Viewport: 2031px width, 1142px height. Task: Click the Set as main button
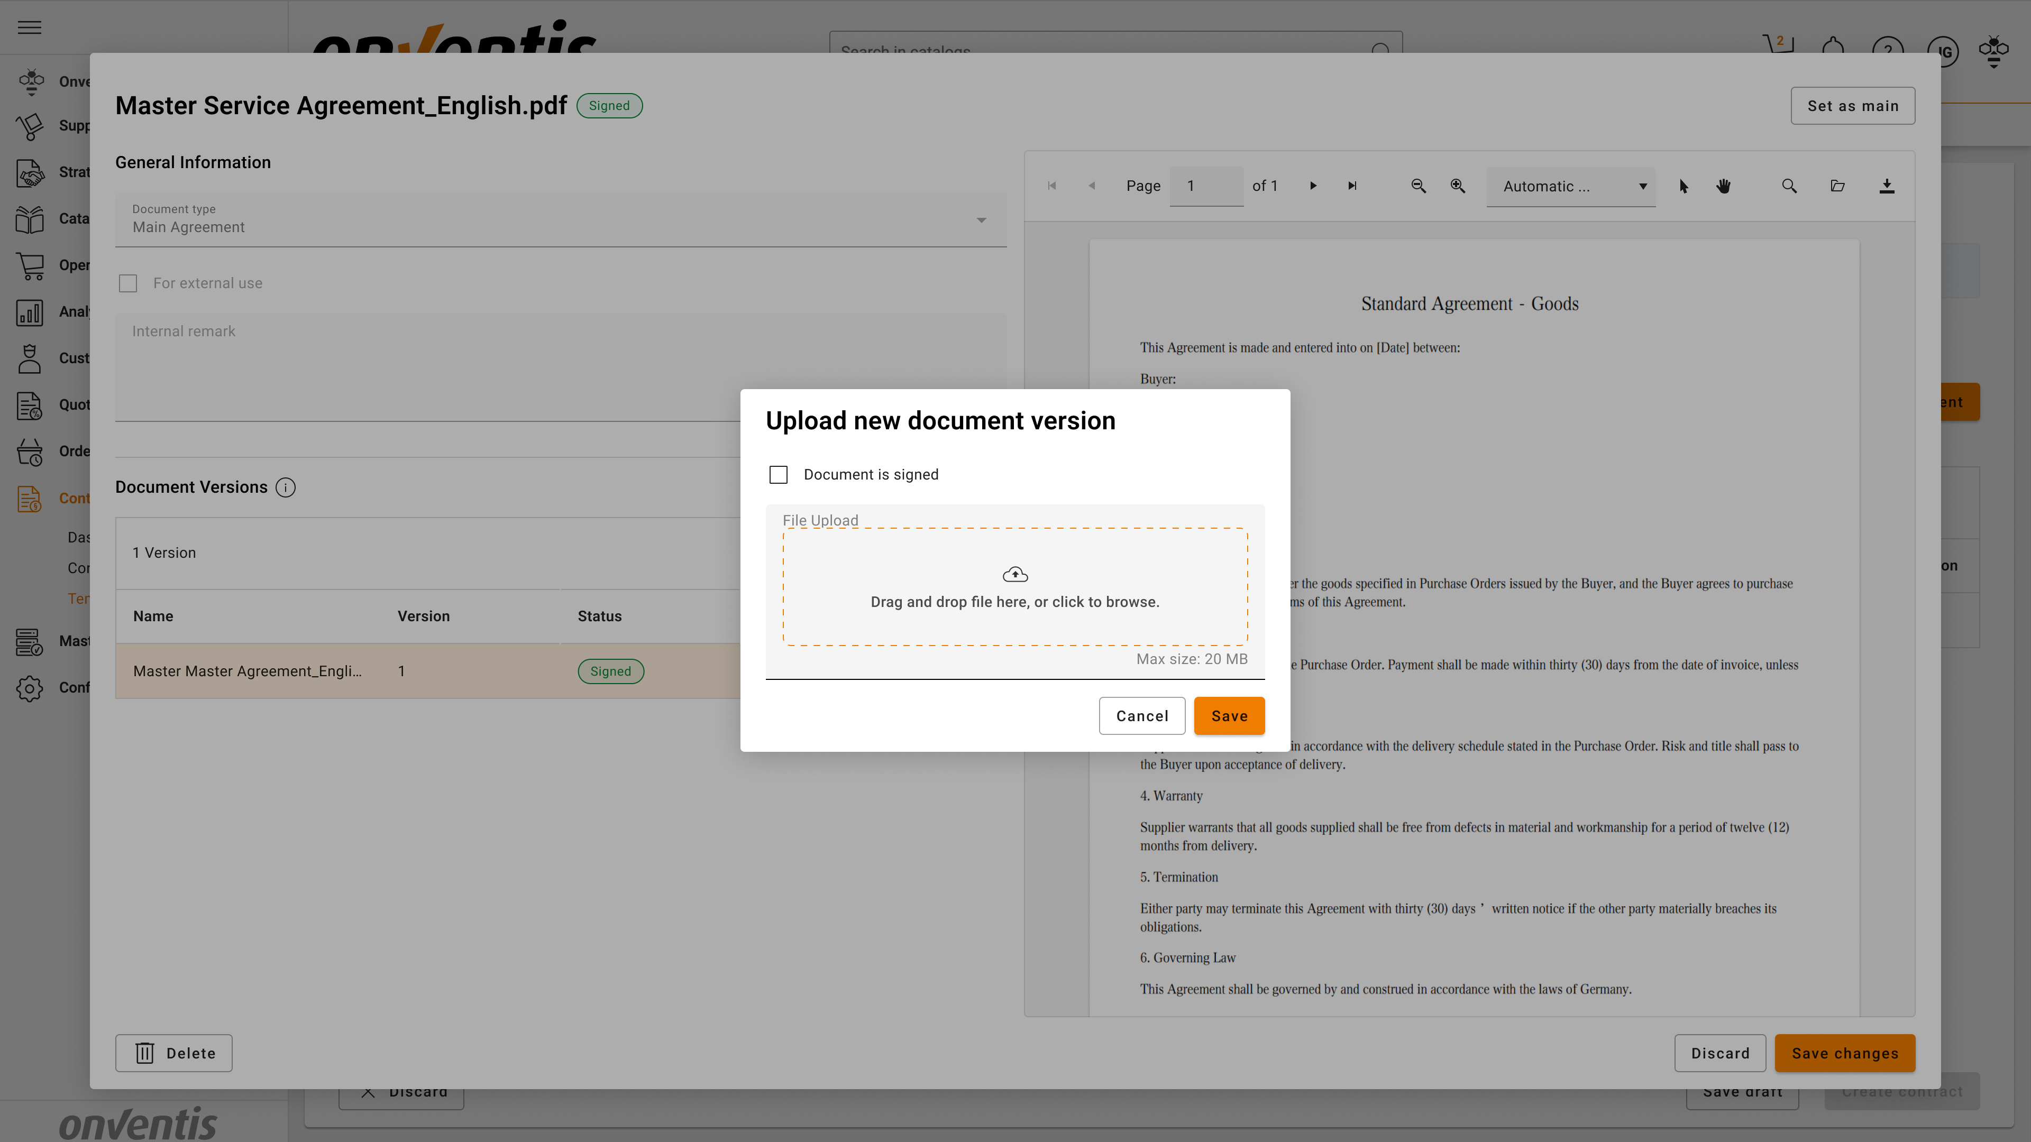pos(1852,106)
